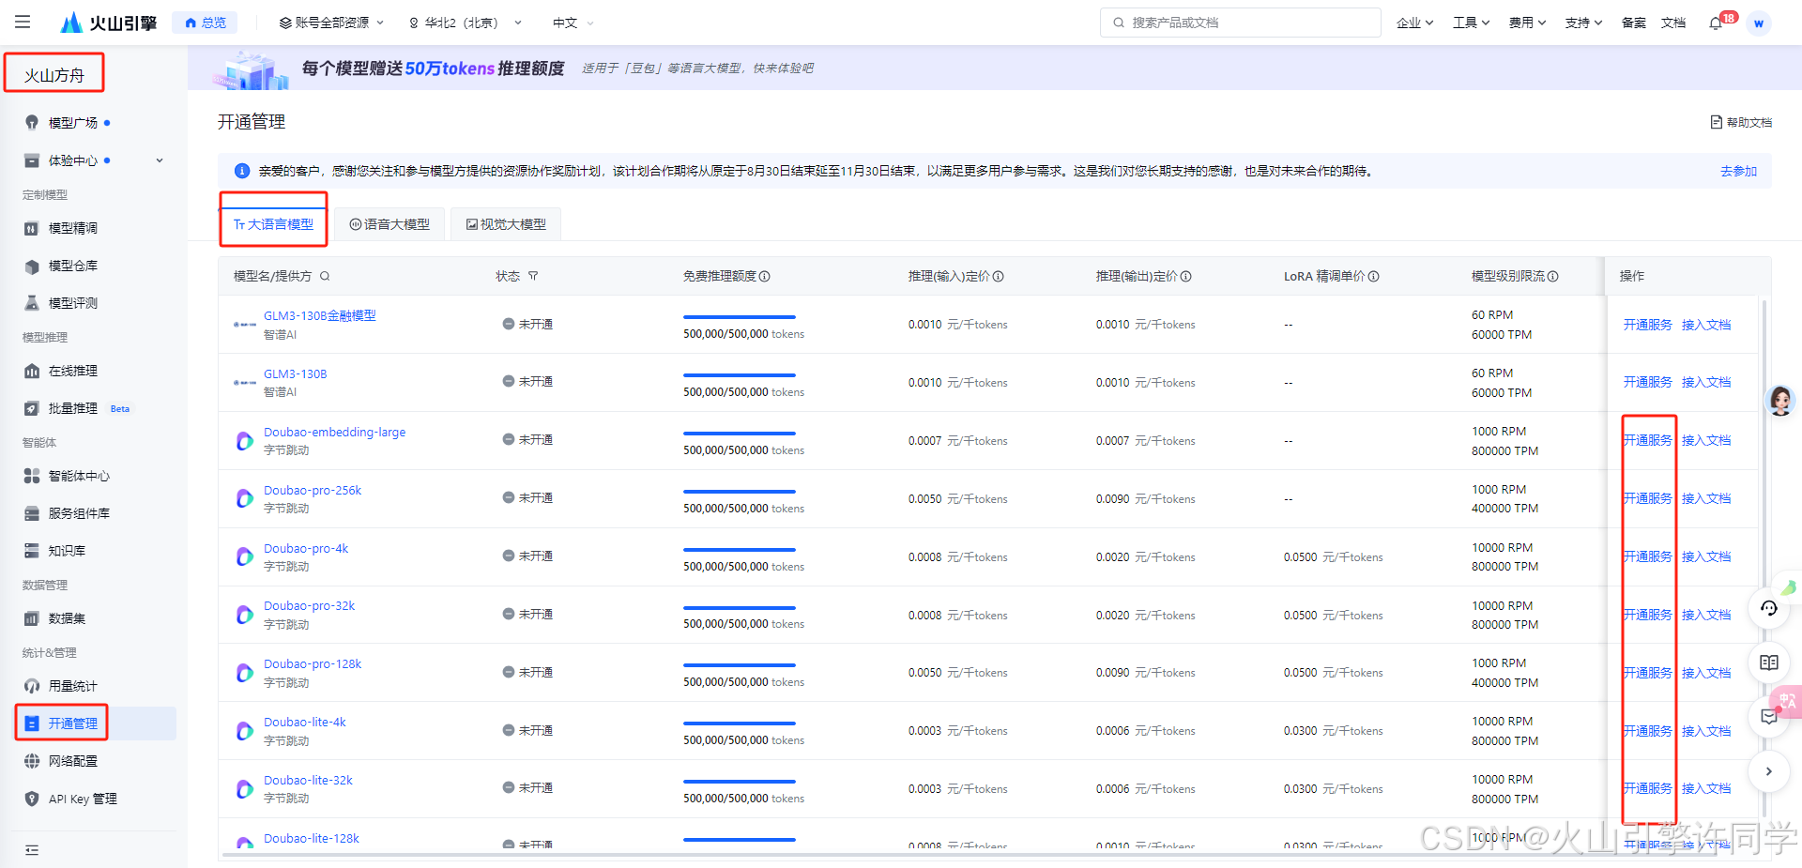Select 开通管理 in the sidebar

point(96,723)
